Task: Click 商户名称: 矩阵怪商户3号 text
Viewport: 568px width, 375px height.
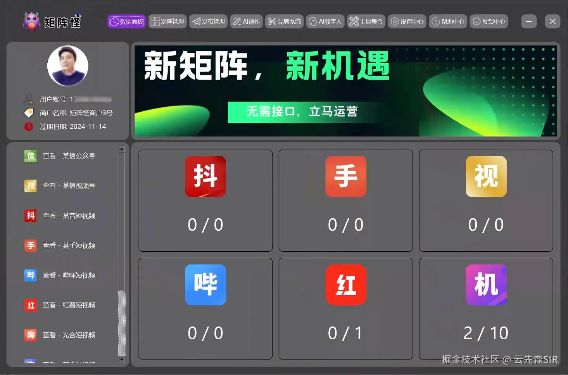Action: pyautogui.click(x=76, y=113)
